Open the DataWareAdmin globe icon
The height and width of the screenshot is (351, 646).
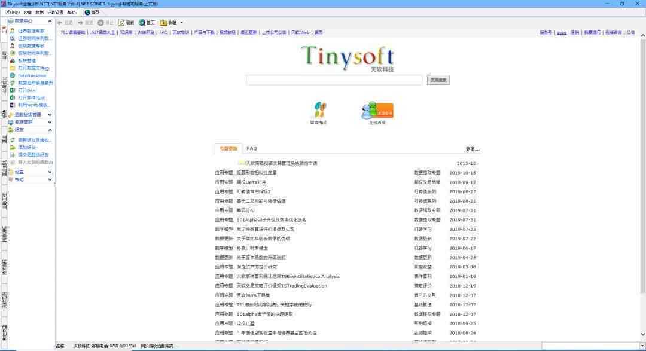[13, 75]
